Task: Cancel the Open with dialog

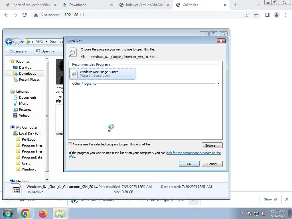Action: point(212,164)
